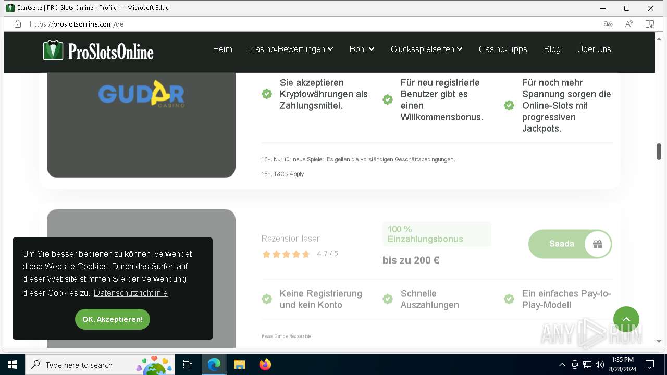Click the Microsoft Edge taskbar icon
Viewport: 667px width, 375px height.
click(x=214, y=365)
